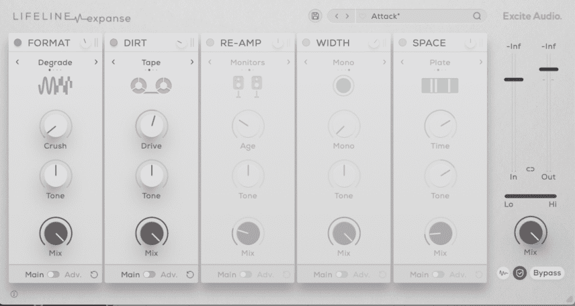Reset the FORMAT module with its circular arrow

tap(94, 274)
